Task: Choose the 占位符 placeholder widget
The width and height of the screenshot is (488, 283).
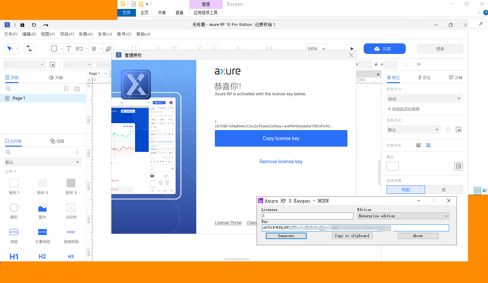Action: [x=71, y=211]
